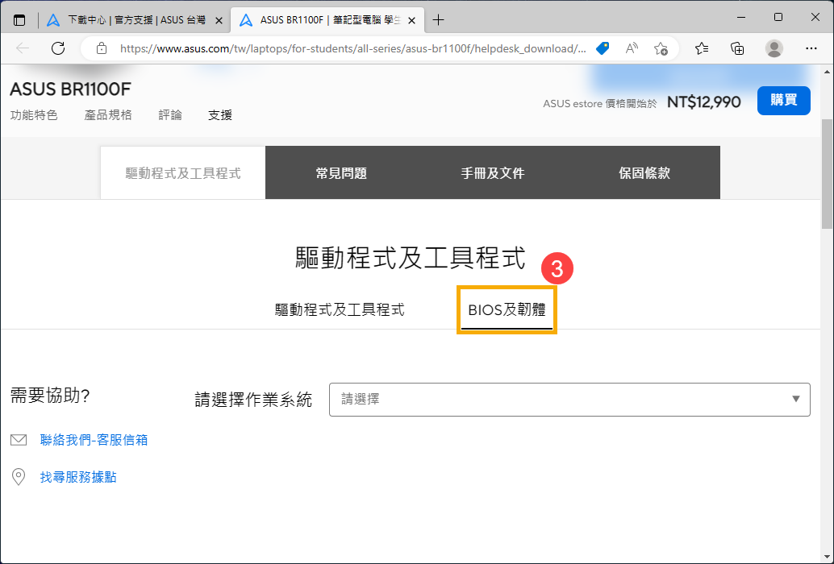Click the scrollbar up arrow
Viewport: 834px width, 564px height.
point(827,72)
